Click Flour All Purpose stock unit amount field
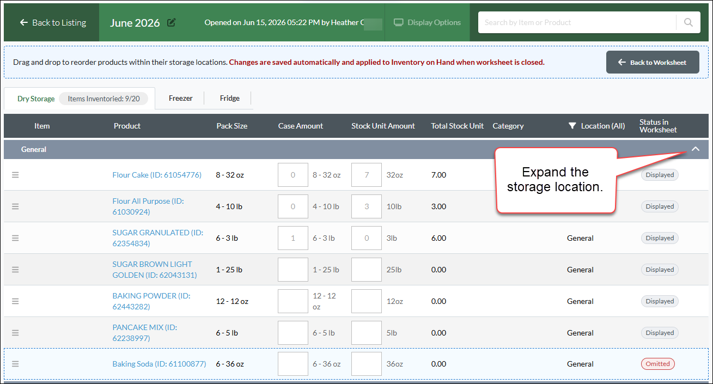713x384 pixels. coord(367,206)
